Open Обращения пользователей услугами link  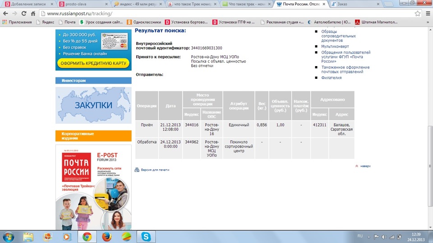tap(346, 57)
